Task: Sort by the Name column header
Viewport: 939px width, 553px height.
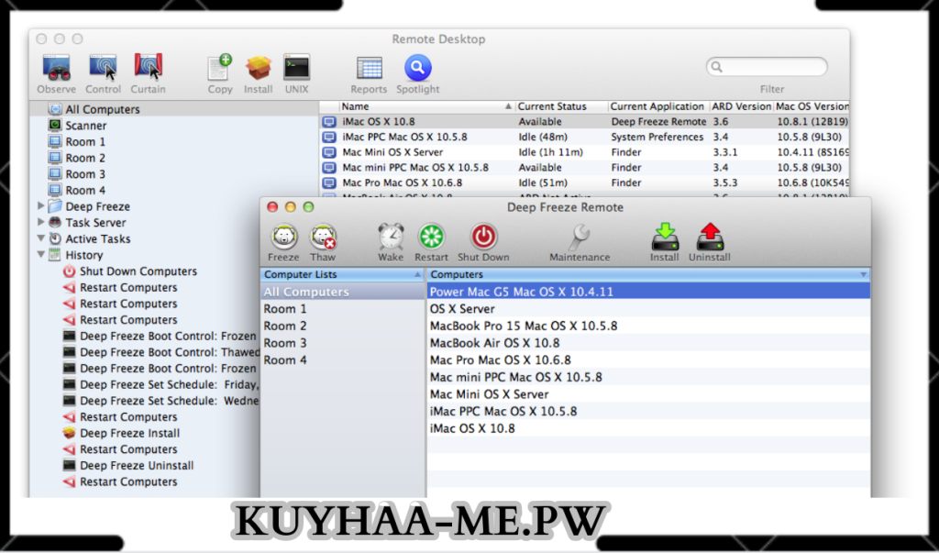Action: (x=427, y=106)
